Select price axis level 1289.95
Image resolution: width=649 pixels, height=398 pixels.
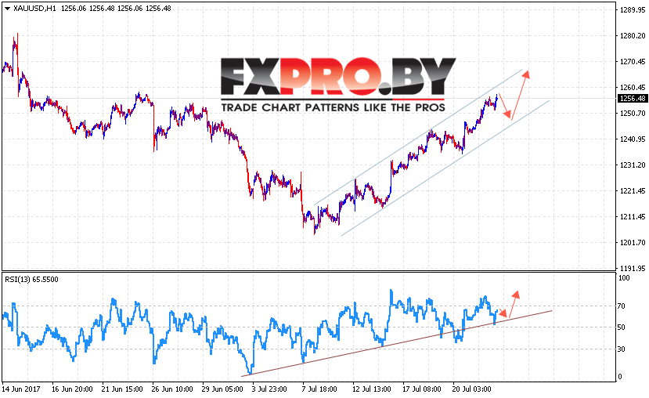633,10
